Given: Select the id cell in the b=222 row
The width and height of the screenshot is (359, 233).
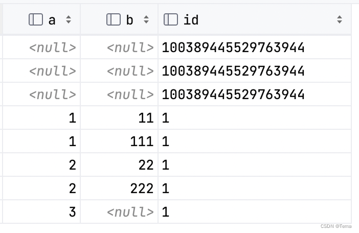Looking at the screenshot, I should click(x=255, y=189).
